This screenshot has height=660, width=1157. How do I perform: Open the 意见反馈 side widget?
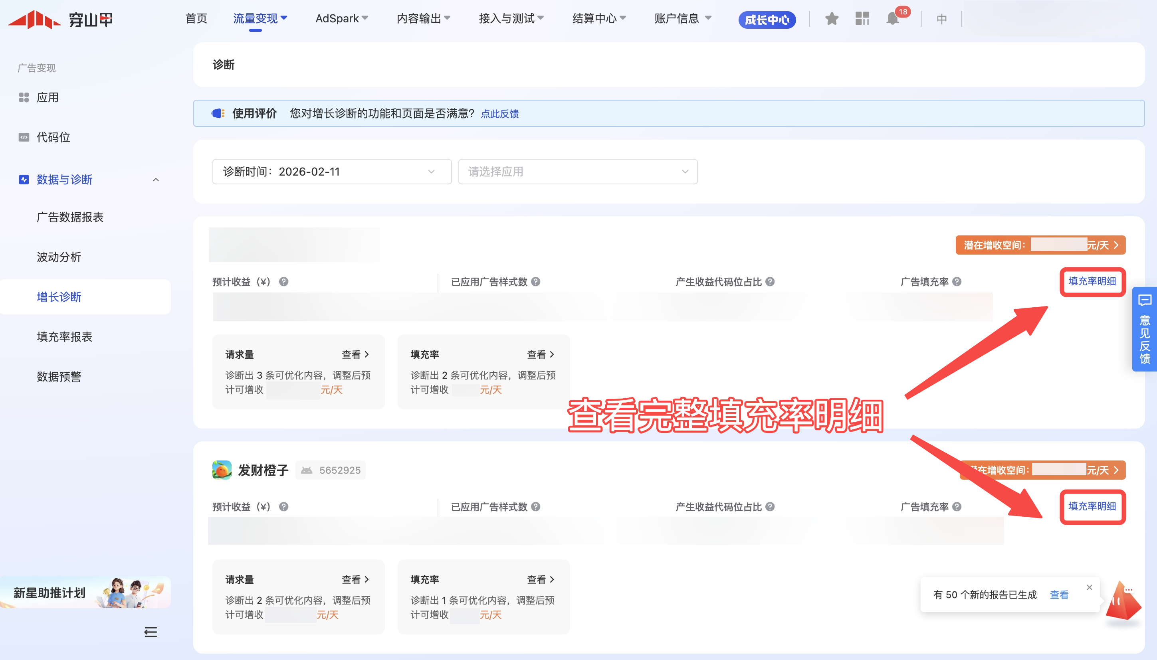[x=1144, y=329]
